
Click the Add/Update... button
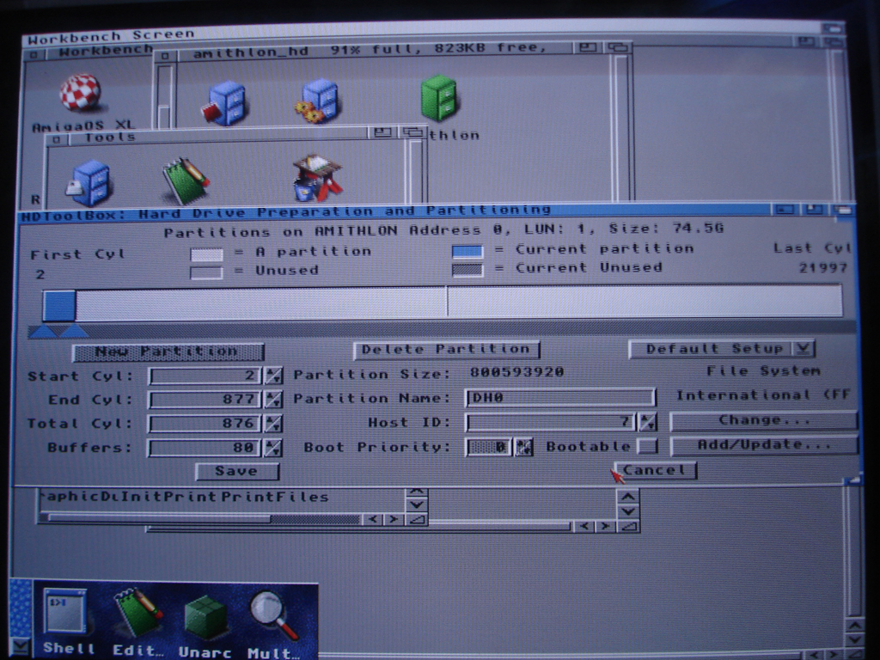coord(764,445)
